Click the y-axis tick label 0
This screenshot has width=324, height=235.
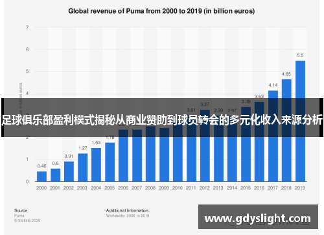[27, 181]
